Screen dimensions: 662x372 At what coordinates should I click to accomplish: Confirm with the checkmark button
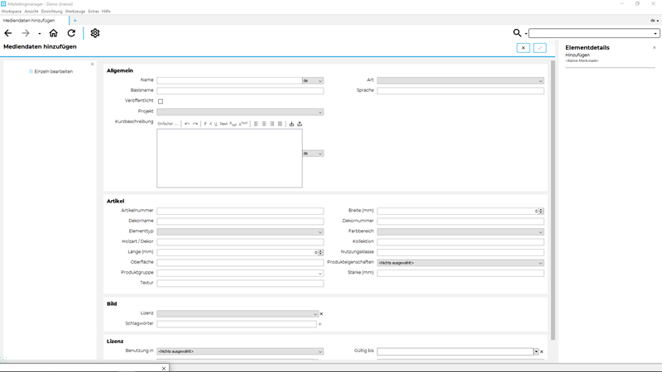click(x=540, y=48)
